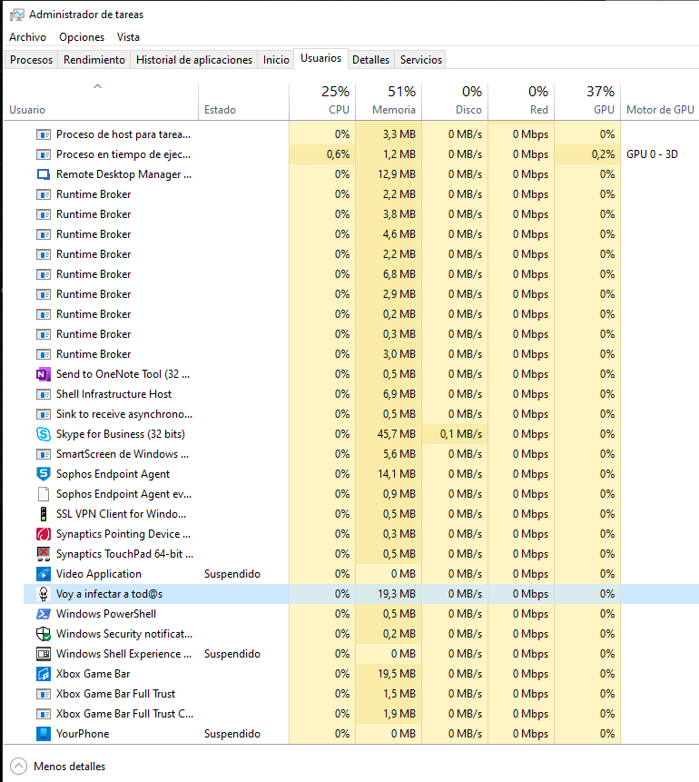
Task: Open the Opciones menu
Action: pyautogui.click(x=82, y=37)
